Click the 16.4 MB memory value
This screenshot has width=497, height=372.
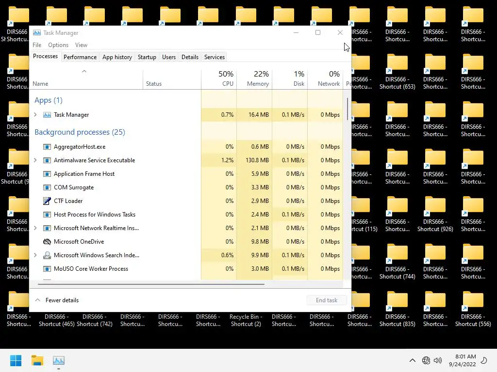point(258,115)
